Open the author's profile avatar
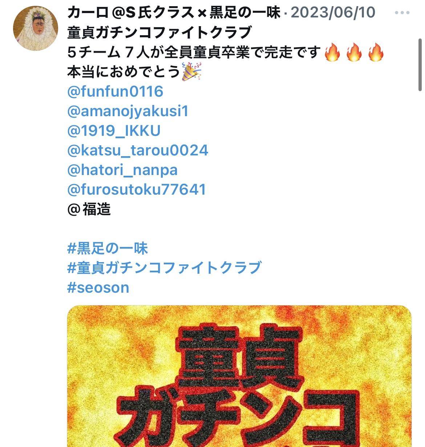 click(x=36, y=28)
